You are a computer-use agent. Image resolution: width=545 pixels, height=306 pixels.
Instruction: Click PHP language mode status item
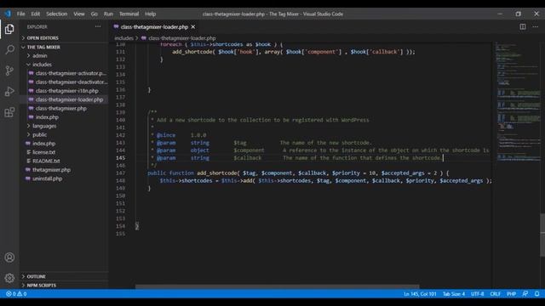(511, 294)
